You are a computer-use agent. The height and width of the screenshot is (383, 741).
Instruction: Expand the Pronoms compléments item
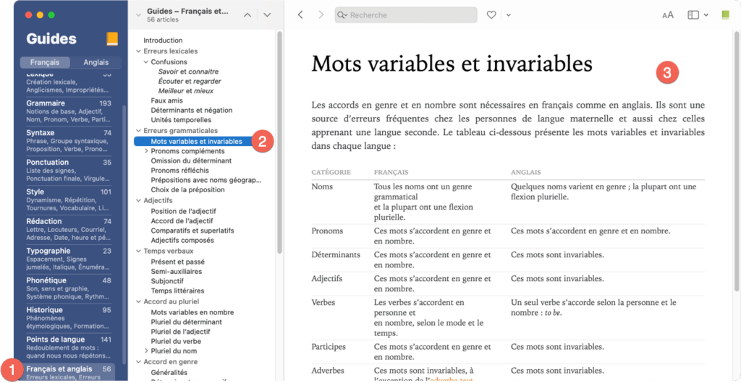click(x=146, y=151)
